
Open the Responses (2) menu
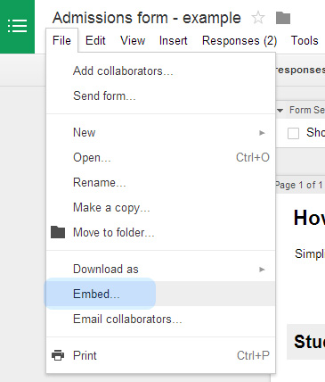pos(240,40)
